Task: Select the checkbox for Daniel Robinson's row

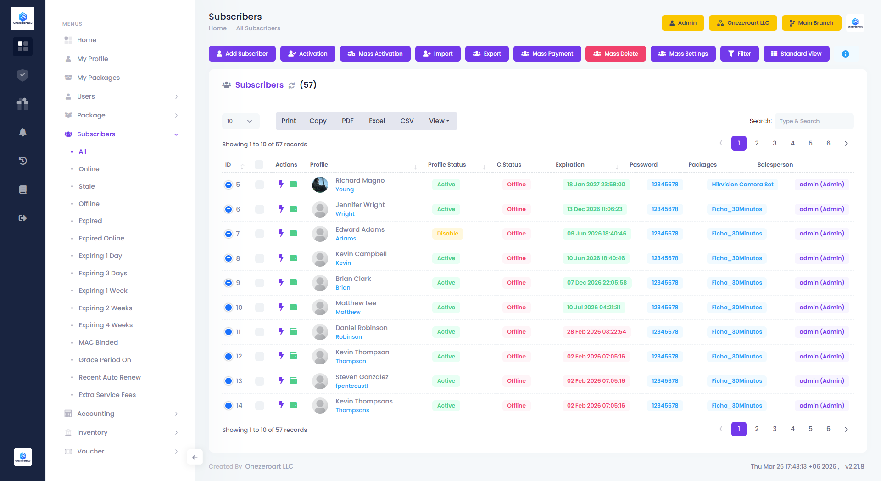Action: click(x=259, y=332)
